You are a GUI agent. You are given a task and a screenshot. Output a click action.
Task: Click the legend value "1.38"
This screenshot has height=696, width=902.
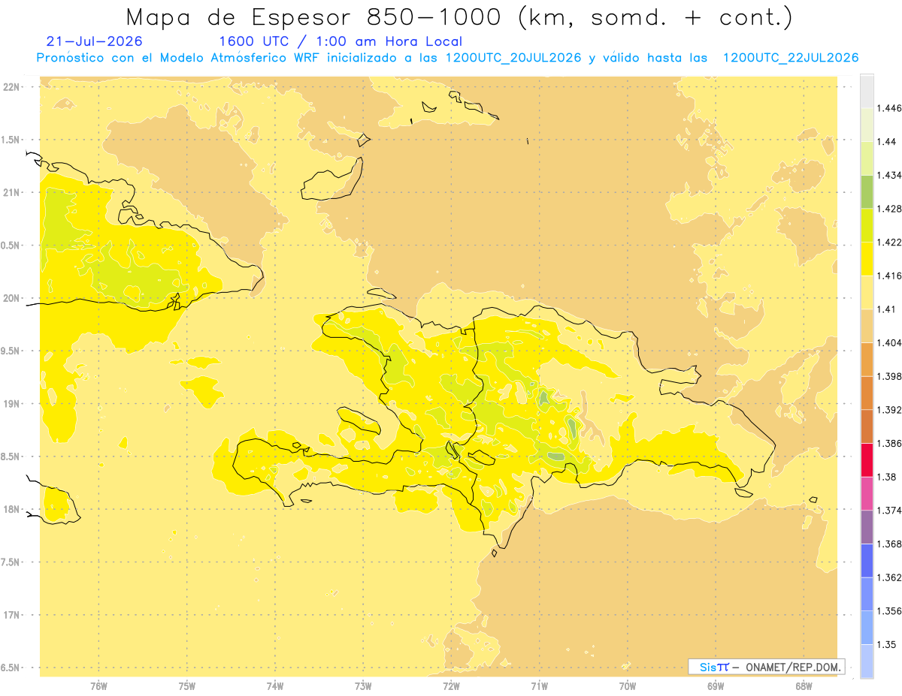pos(886,477)
